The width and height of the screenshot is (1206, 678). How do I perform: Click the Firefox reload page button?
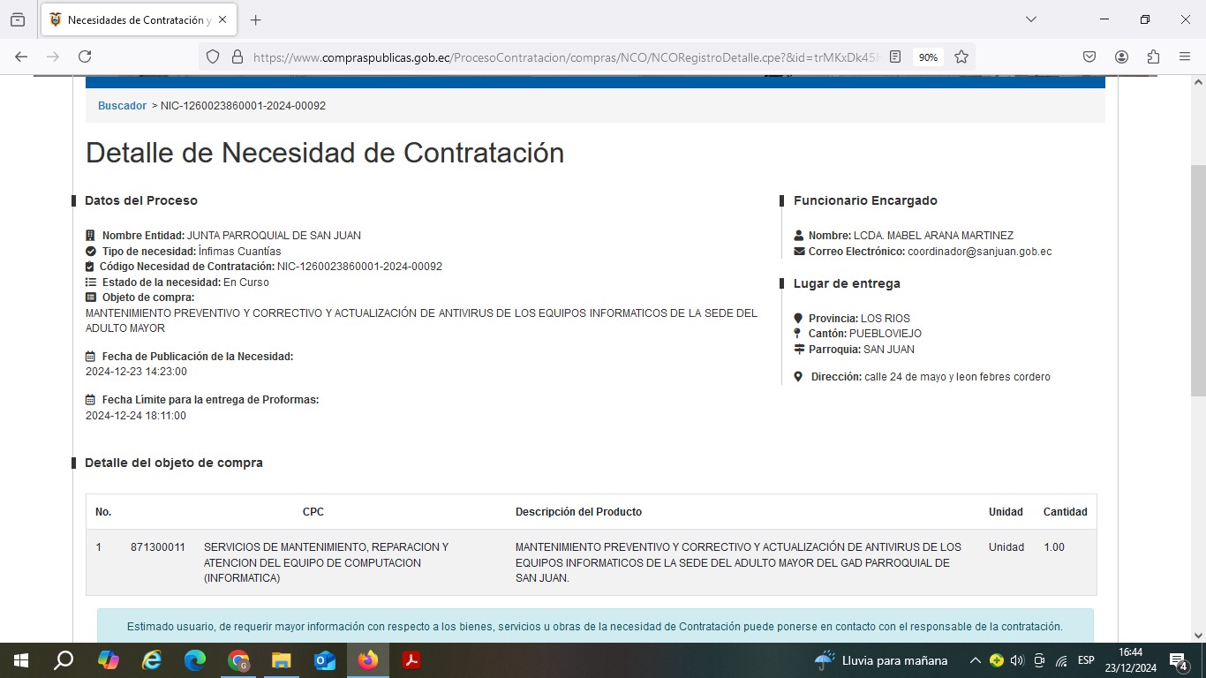click(x=85, y=56)
